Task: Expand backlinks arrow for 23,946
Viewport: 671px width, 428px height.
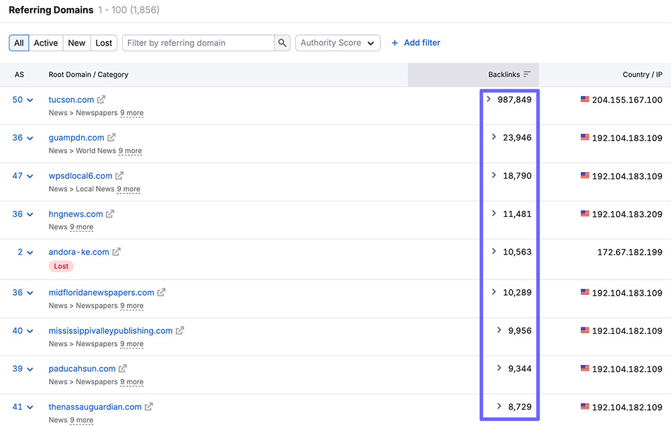Action: point(494,137)
